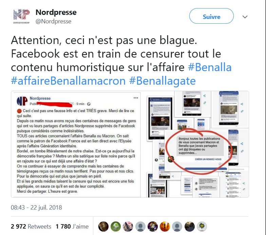This screenshot has height=235, width=266.
Task: Click the Iron Man helmet avatar
Action: 103,226
